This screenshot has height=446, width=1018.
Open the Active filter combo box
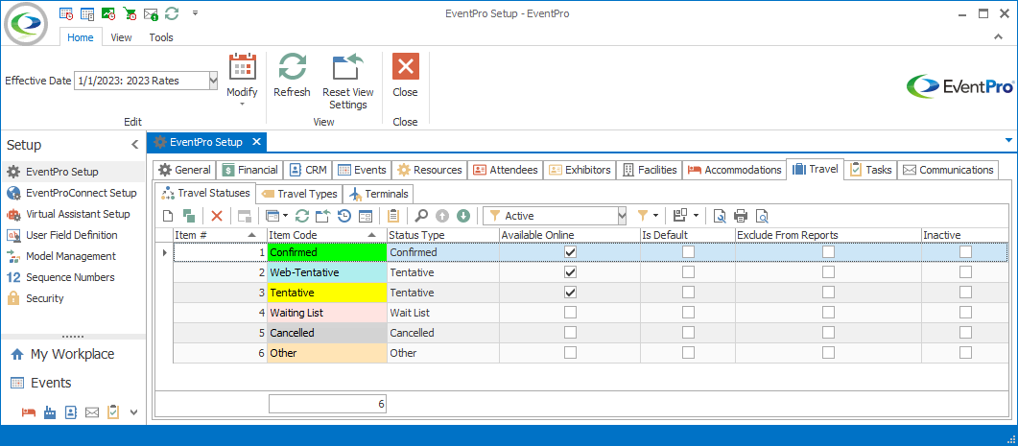(x=622, y=216)
